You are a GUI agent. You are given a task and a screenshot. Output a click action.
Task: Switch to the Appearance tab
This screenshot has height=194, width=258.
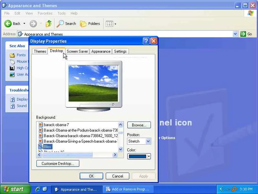(x=101, y=51)
